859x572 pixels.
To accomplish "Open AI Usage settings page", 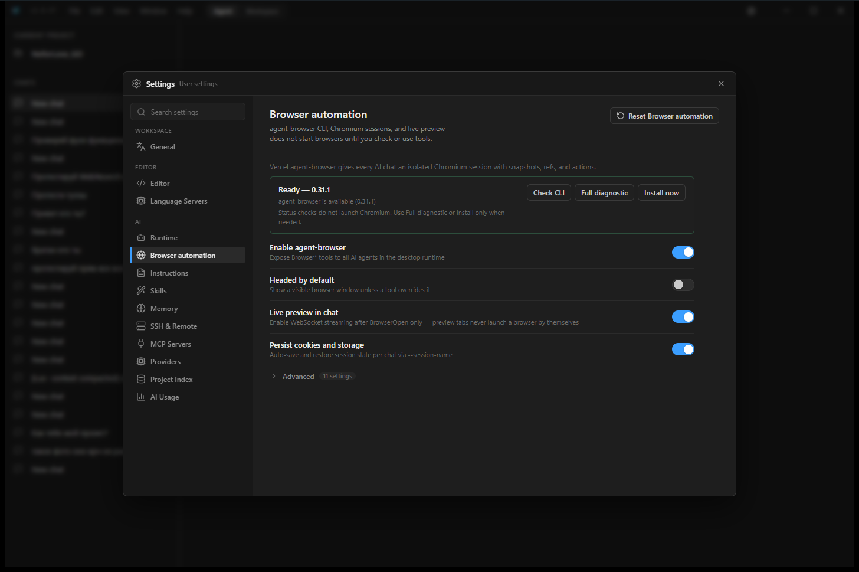I will pos(188,397).
